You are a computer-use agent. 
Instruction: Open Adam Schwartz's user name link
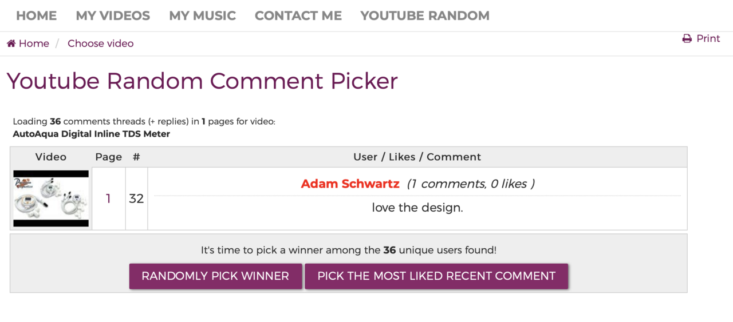point(350,184)
